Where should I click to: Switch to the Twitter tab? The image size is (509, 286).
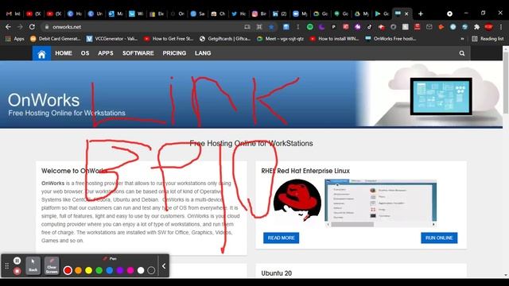point(239,14)
